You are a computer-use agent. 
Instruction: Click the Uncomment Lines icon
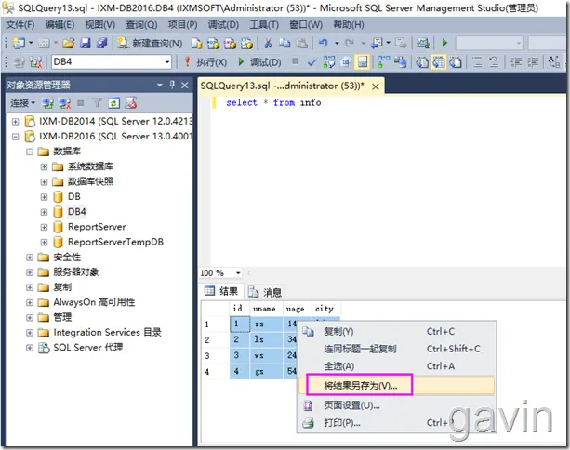(494, 62)
